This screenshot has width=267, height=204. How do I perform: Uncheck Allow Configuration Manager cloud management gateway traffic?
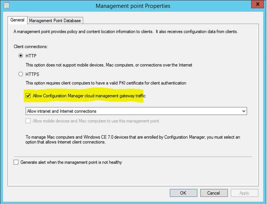(x=29, y=96)
